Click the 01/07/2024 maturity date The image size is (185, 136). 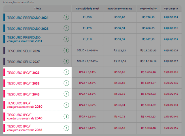coord(171,17)
